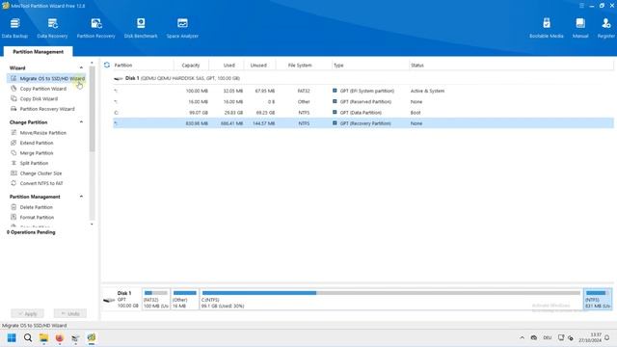The image size is (617, 347).
Task: Select the C: GPT (Data Partition) row
Action: 362,113
